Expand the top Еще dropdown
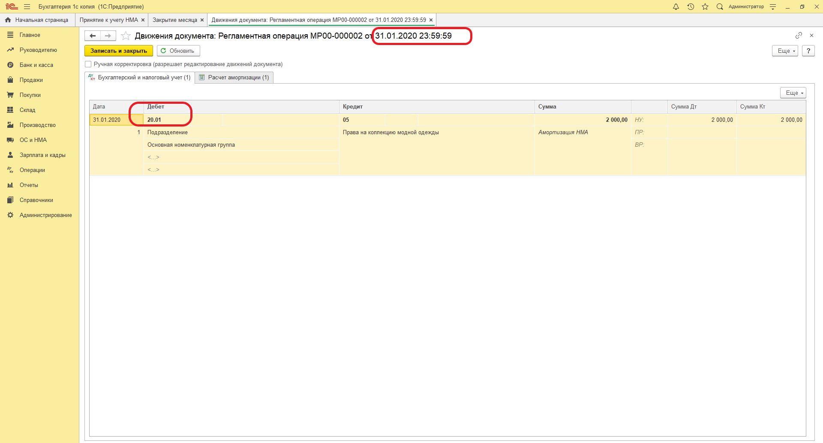The image size is (823, 443). (784, 51)
